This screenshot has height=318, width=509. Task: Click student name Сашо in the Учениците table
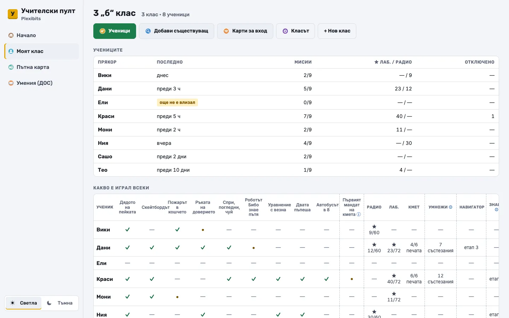click(x=105, y=157)
